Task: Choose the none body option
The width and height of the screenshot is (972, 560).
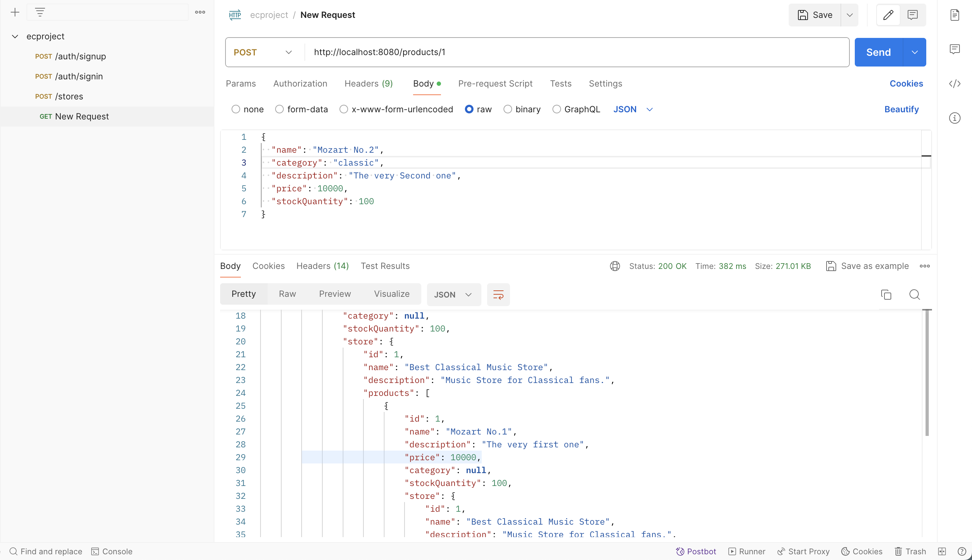Action: click(235, 109)
